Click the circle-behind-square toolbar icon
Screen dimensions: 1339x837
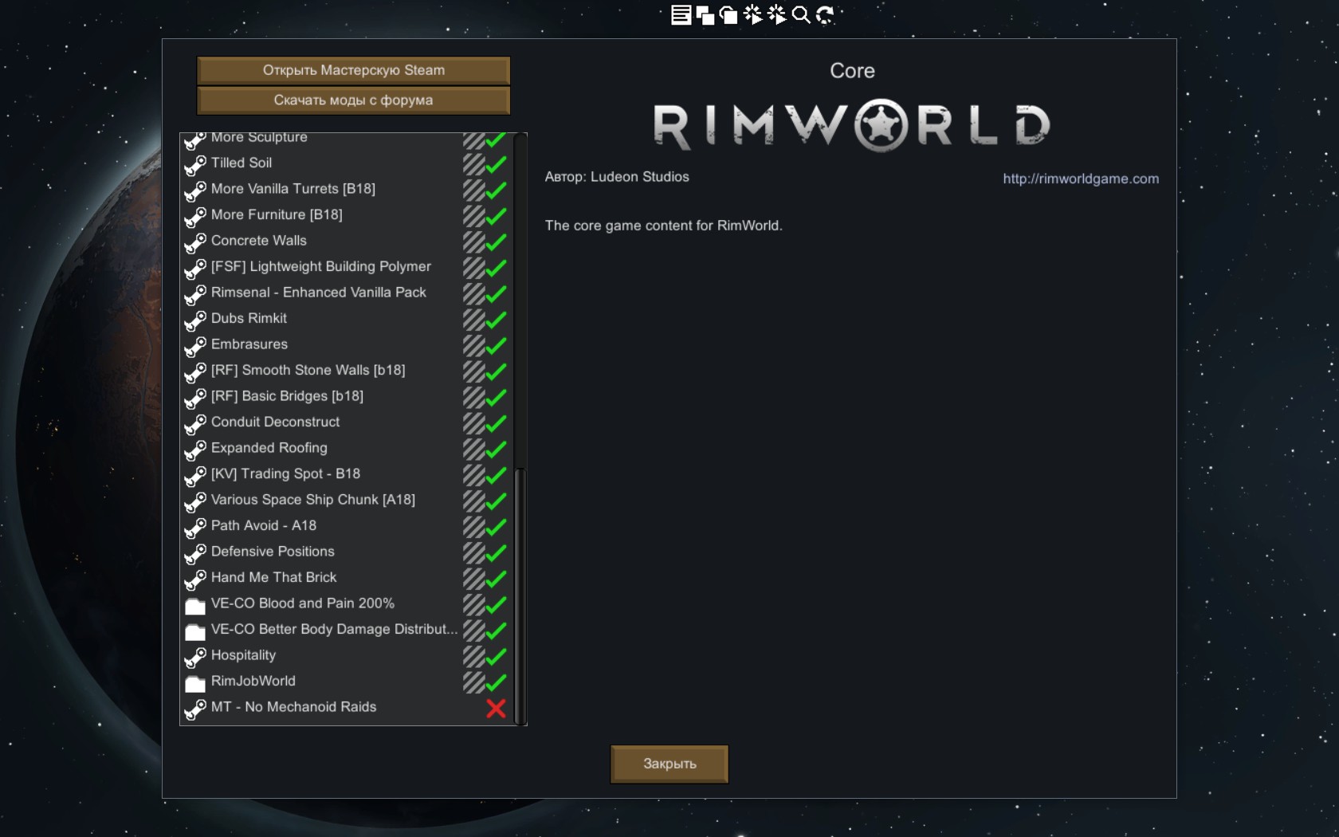(728, 14)
